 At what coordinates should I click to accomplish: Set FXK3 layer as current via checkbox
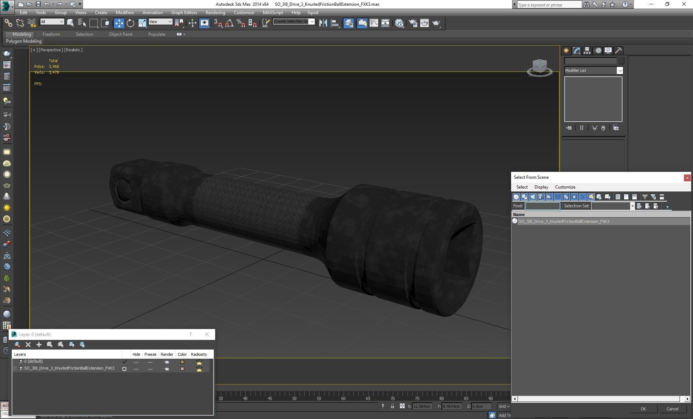click(124, 369)
